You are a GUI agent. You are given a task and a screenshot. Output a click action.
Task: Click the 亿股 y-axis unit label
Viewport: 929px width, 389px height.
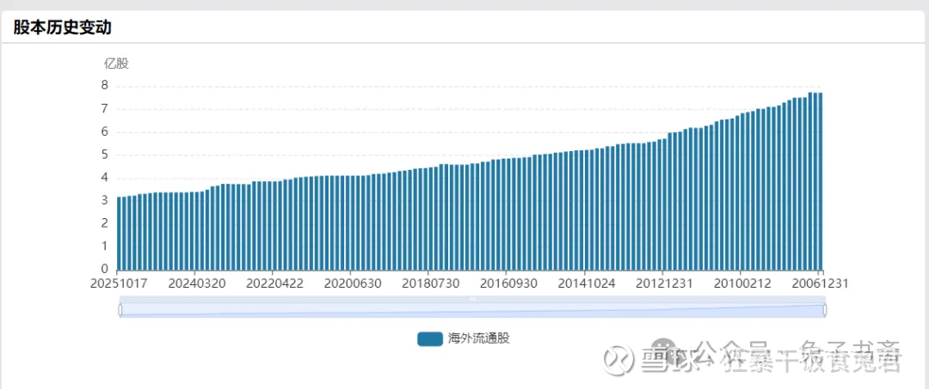tap(116, 64)
